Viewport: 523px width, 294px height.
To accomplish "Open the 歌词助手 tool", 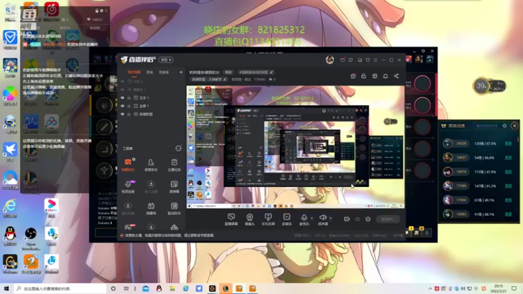I will [174, 208].
